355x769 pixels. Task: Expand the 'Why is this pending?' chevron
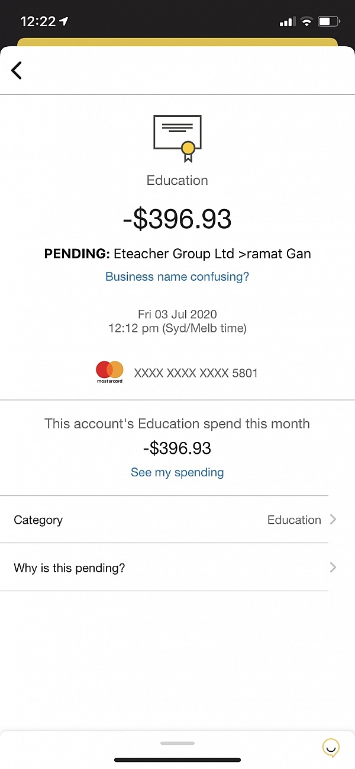point(333,568)
